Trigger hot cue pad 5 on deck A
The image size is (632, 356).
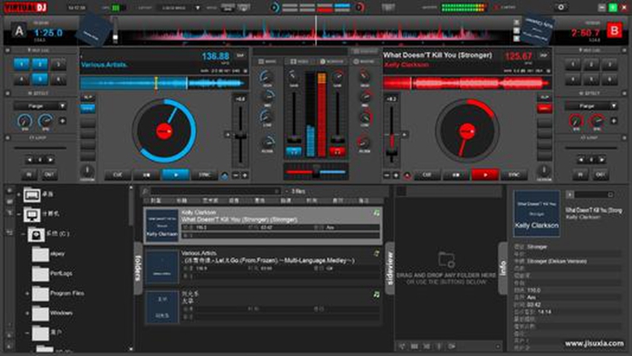pyautogui.click(x=40, y=79)
